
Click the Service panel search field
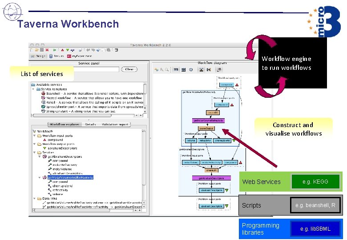coord(96,69)
